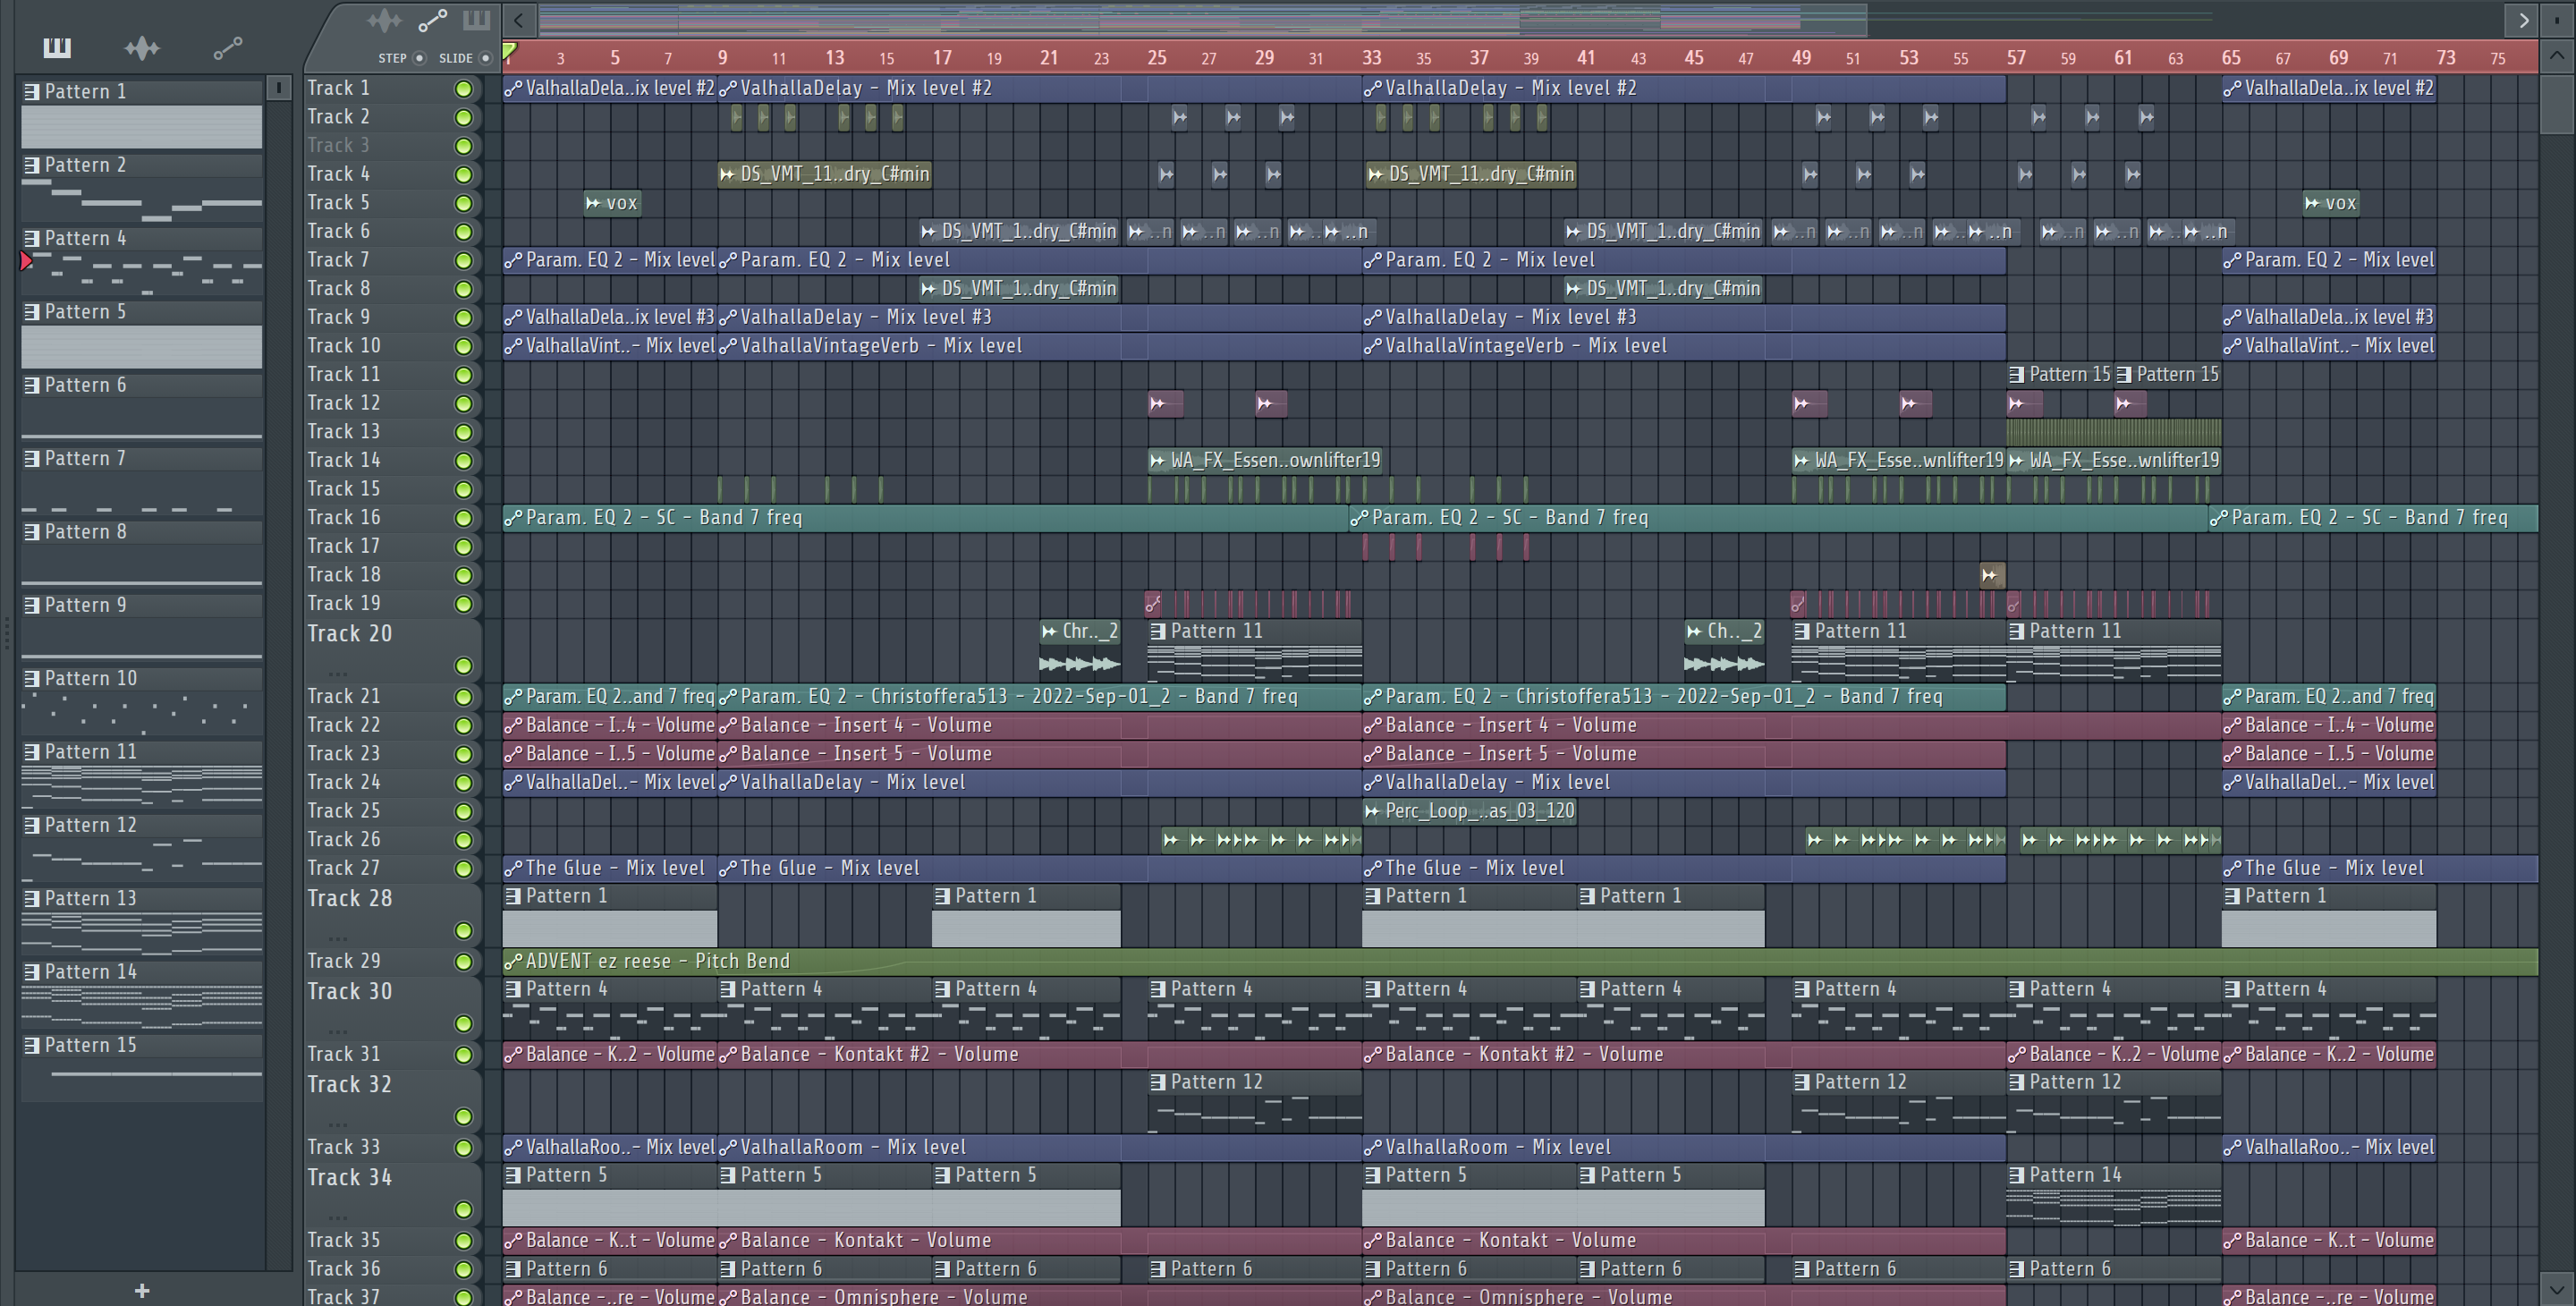Click the audio icon on Perc_Loop clip on Track 25
The height and width of the screenshot is (1306, 2576).
pyautogui.click(x=1373, y=811)
